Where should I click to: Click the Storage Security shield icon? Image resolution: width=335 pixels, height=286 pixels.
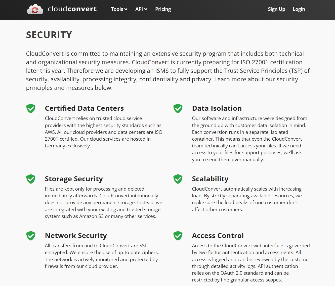tap(31, 179)
